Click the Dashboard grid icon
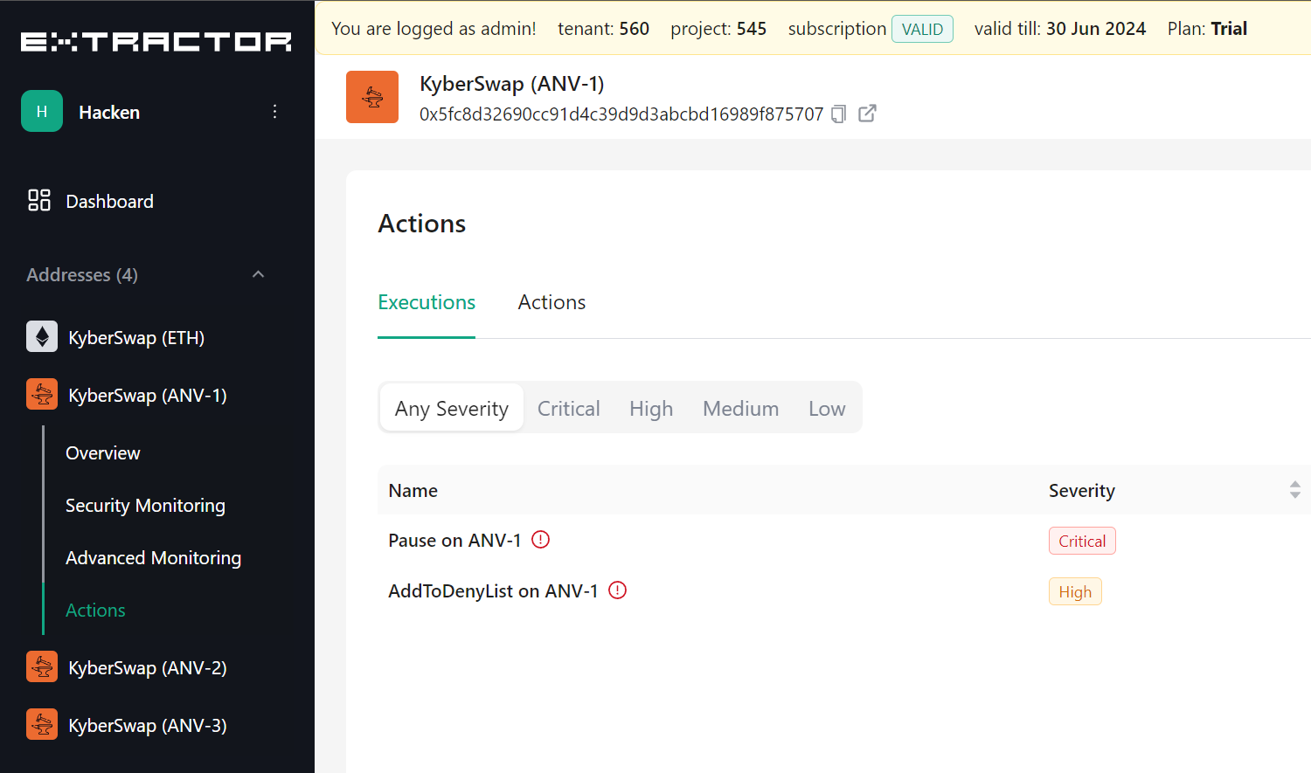 pyautogui.click(x=39, y=200)
